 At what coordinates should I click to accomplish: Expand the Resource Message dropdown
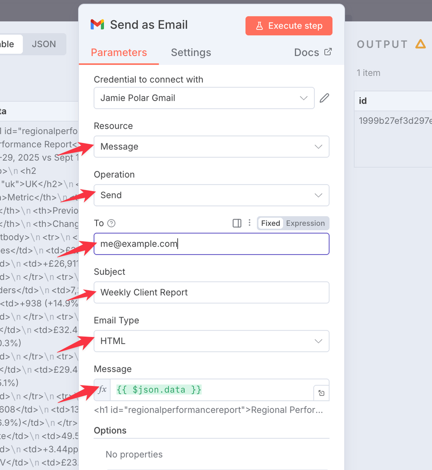coord(211,147)
